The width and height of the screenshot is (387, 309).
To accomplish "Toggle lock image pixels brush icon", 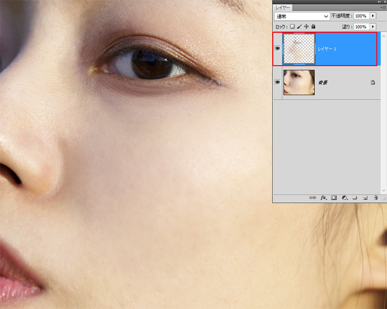I will [299, 27].
